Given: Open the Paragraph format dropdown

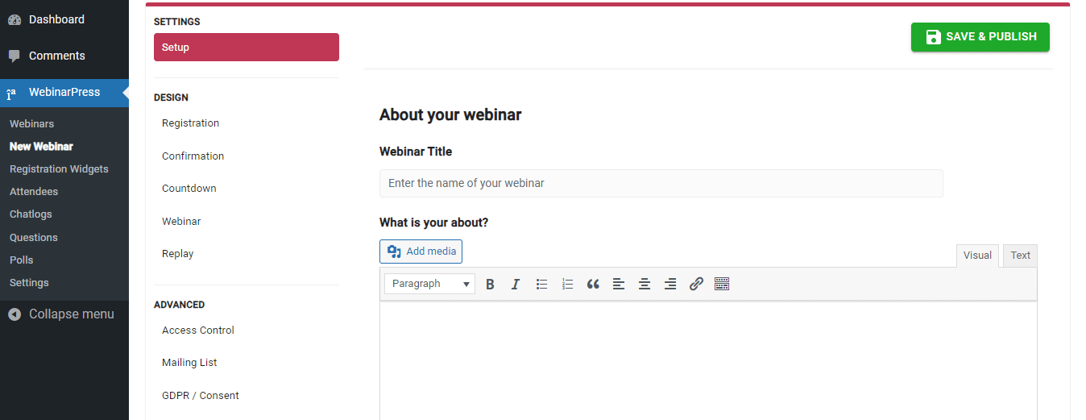Looking at the screenshot, I should click(x=429, y=284).
